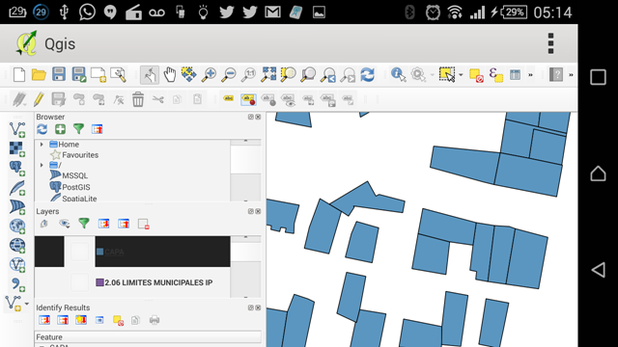Activate the Identify Features tool
This screenshot has width=618, height=347.
399,75
